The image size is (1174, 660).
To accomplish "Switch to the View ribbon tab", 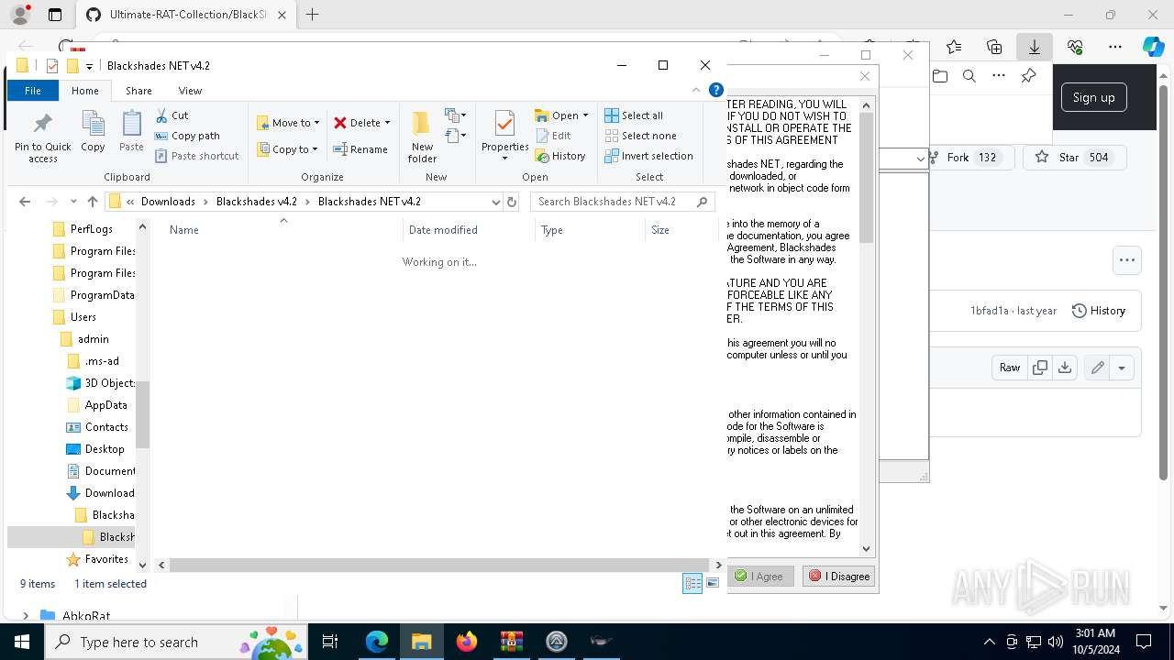I will (190, 91).
